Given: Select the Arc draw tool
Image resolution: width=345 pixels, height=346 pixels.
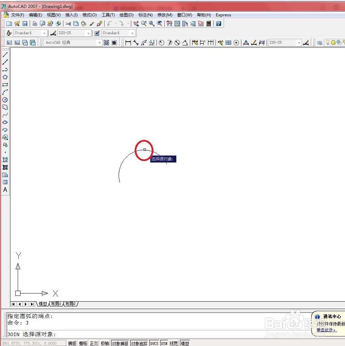Looking at the screenshot, I should coord(5,92).
